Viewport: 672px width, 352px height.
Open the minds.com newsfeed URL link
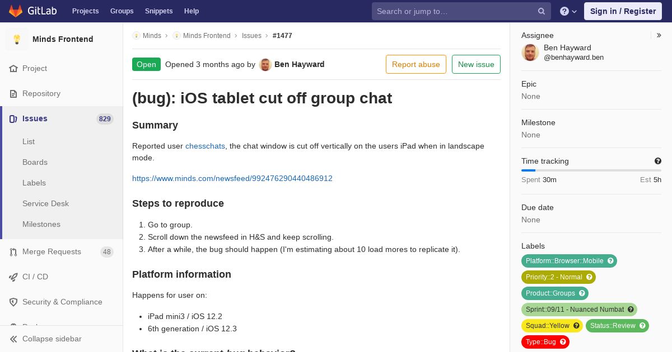tap(232, 178)
